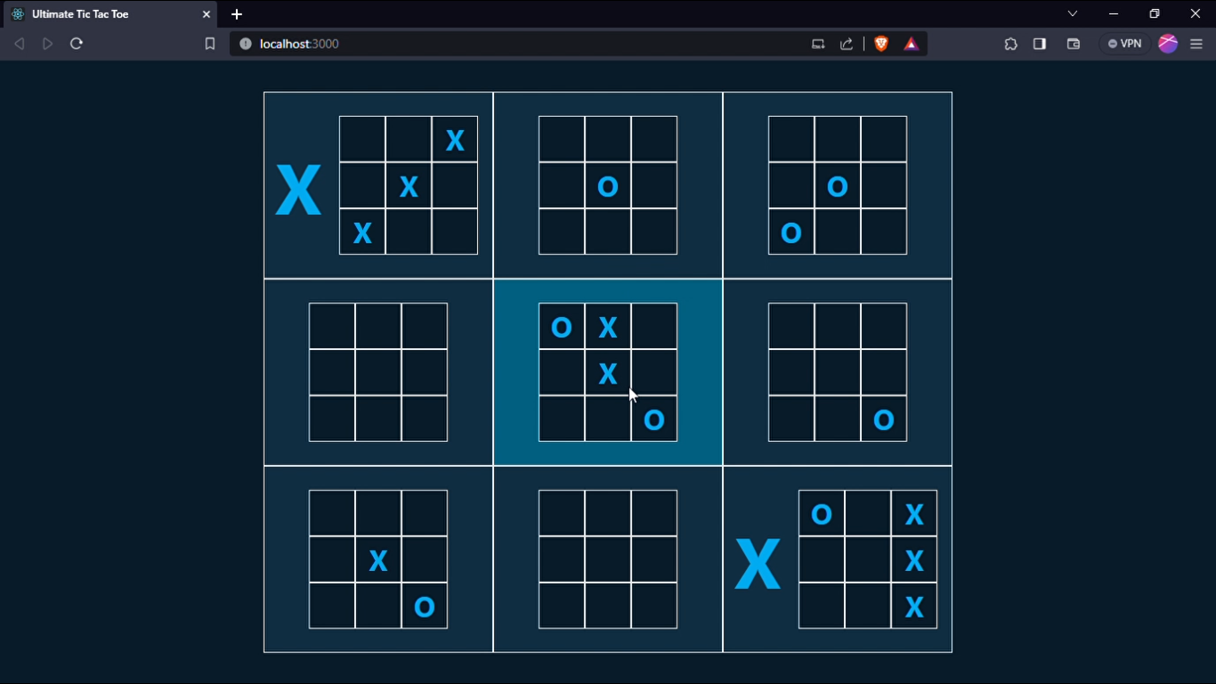Toggle the VPN button
The image size is (1216, 684).
click(1124, 44)
